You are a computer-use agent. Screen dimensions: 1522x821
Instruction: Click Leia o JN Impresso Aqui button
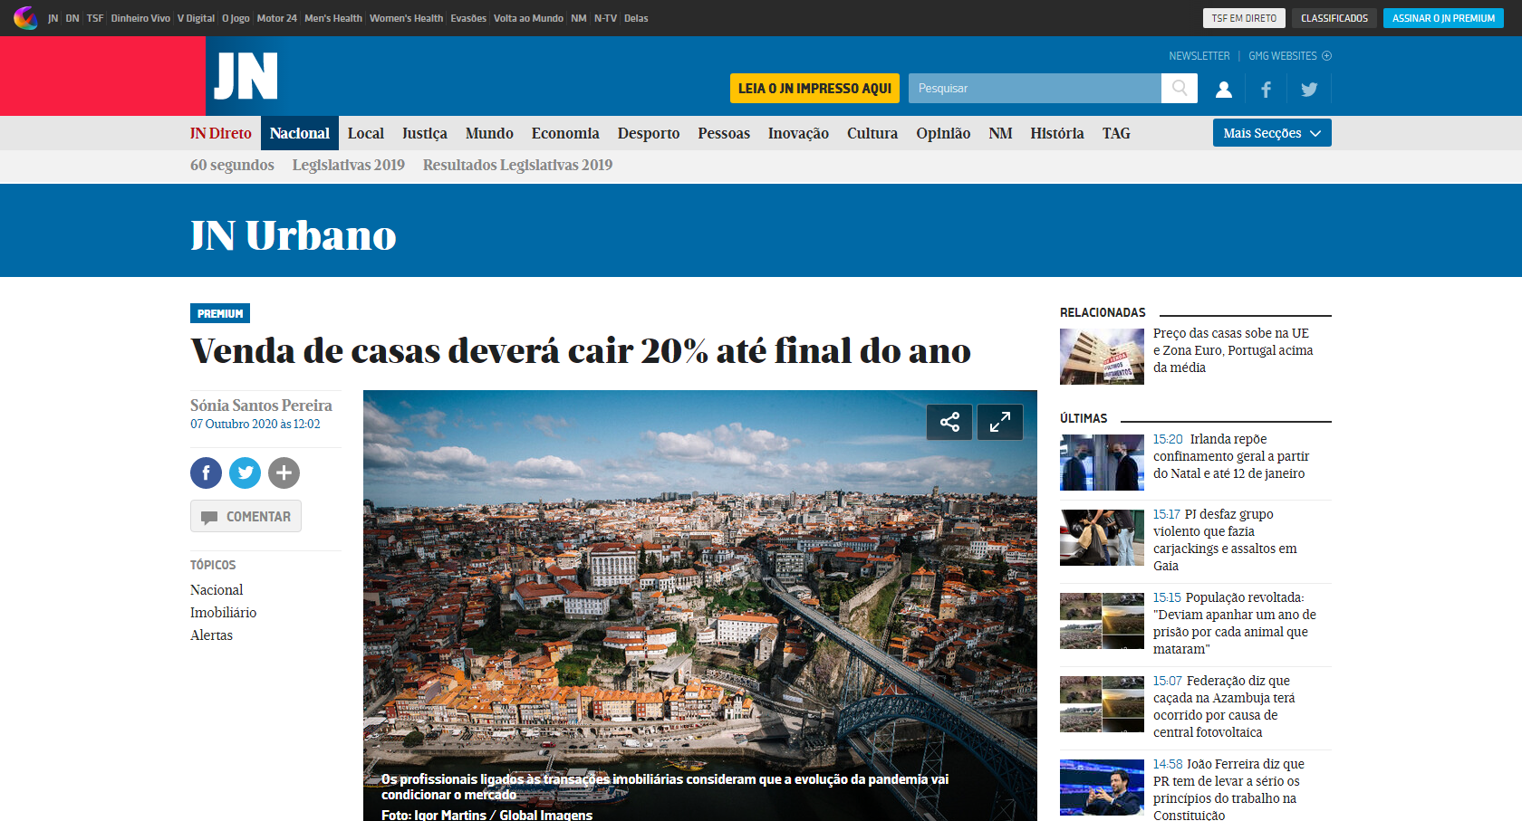pyautogui.click(x=814, y=88)
